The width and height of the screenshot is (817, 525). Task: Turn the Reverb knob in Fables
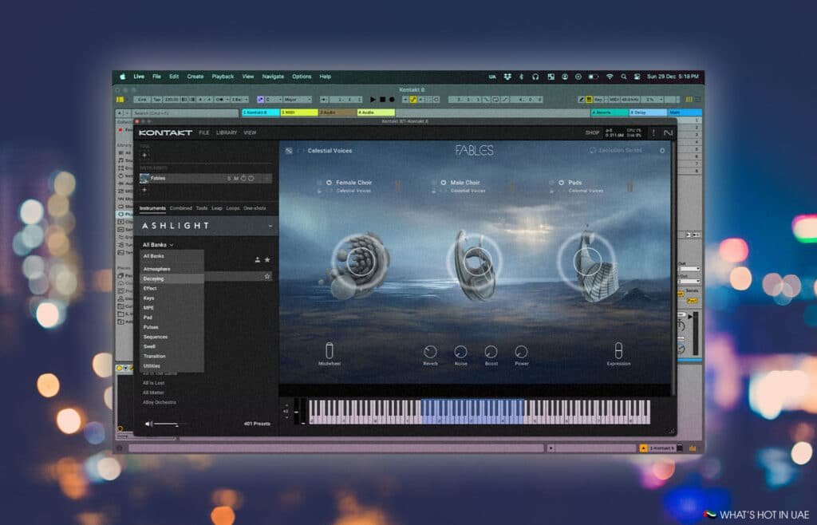[431, 351]
